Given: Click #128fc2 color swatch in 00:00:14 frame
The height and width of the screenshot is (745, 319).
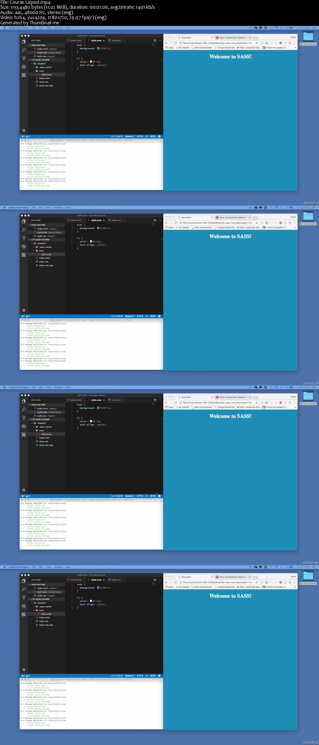Looking at the screenshot, I should 98,48.
